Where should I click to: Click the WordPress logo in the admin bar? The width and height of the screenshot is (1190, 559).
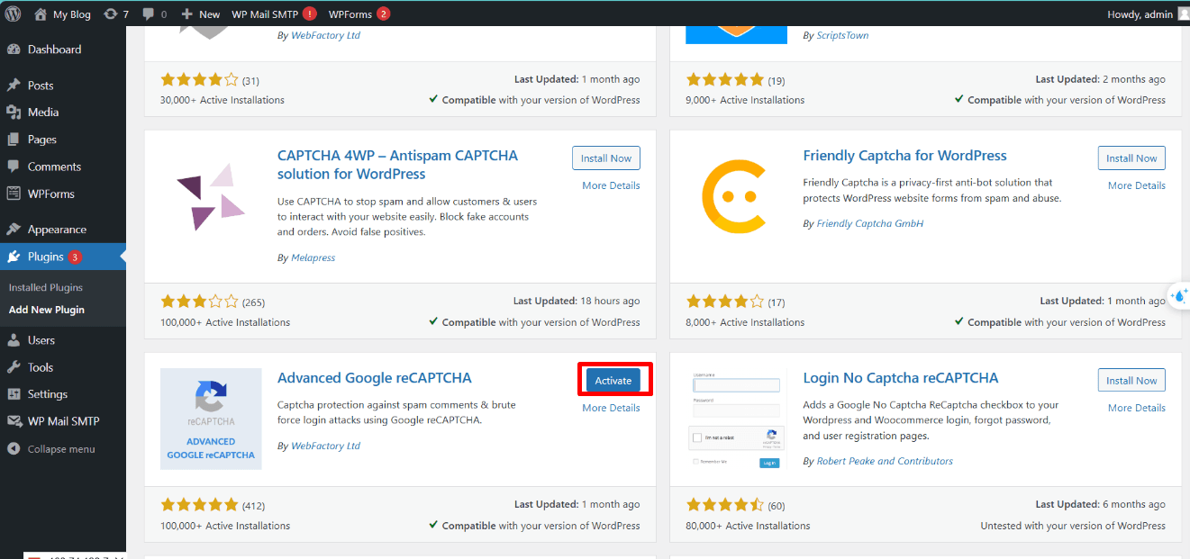point(12,14)
